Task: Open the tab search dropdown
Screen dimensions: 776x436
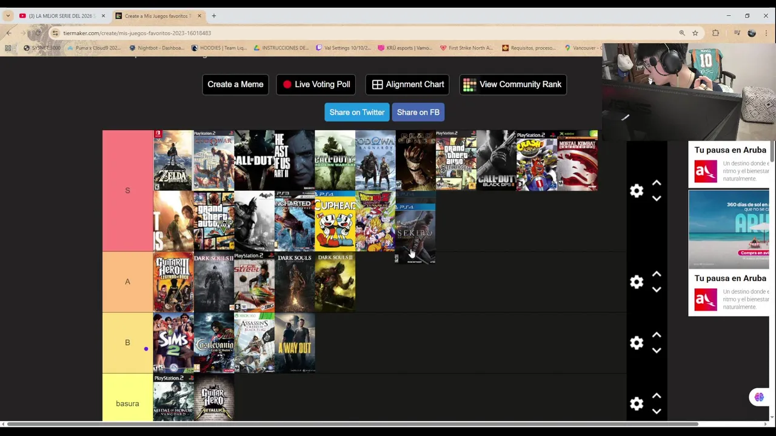Action: pyautogui.click(x=7, y=16)
